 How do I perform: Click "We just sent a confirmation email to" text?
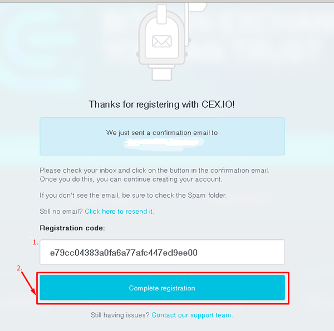coord(162,133)
